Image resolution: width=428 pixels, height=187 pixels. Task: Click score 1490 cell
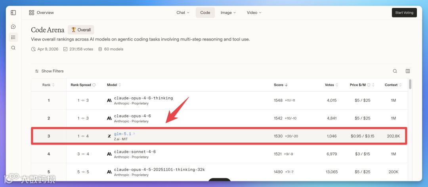pos(278,172)
